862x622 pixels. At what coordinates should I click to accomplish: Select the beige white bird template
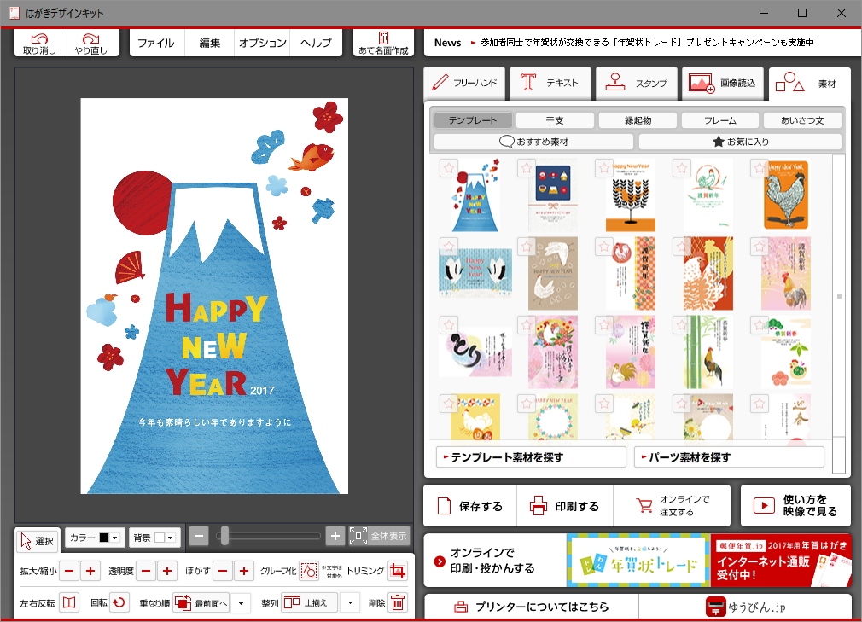click(553, 274)
